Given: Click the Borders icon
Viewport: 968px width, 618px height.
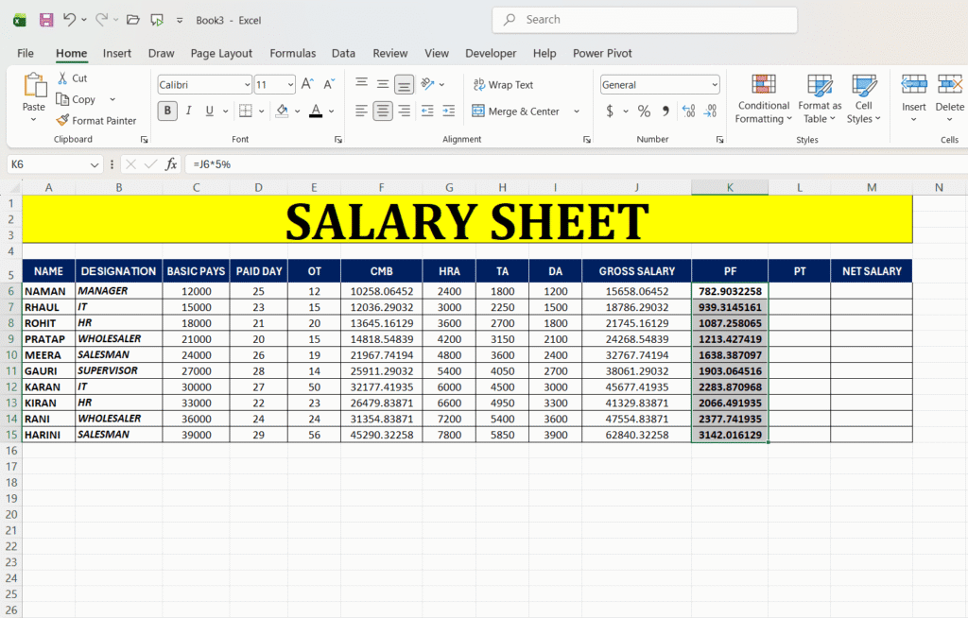Looking at the screenshot, I should [246, 112].
